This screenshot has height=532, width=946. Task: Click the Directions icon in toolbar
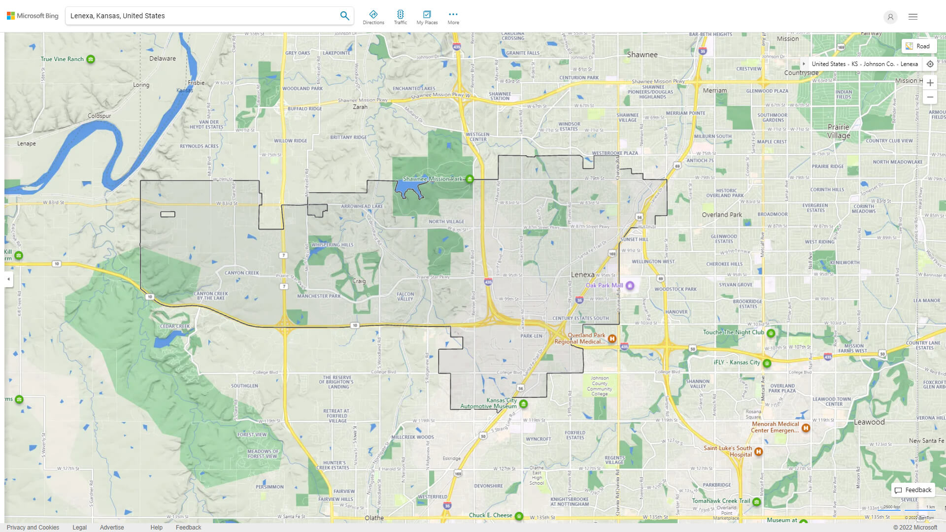(373, 14)
